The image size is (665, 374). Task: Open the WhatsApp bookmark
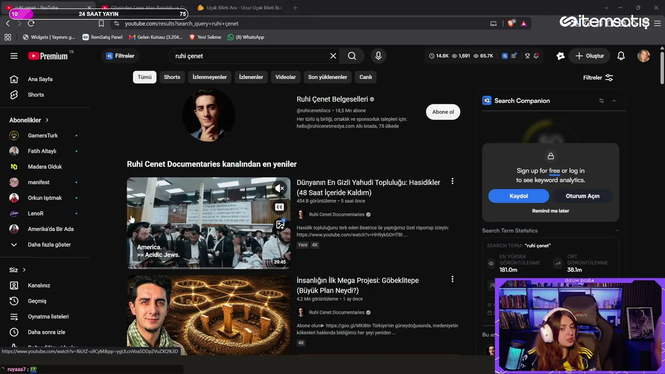coord(246,37)
